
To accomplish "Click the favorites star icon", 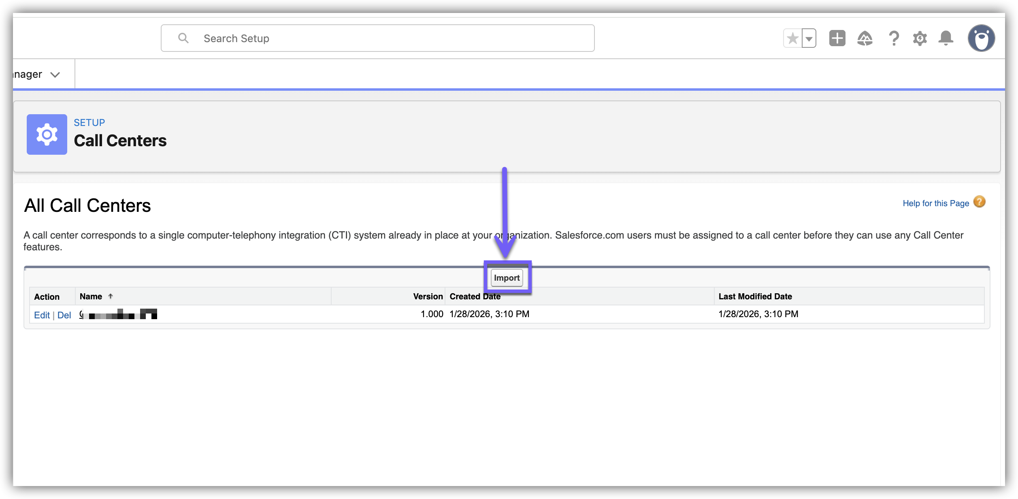I will coord(792,38).
